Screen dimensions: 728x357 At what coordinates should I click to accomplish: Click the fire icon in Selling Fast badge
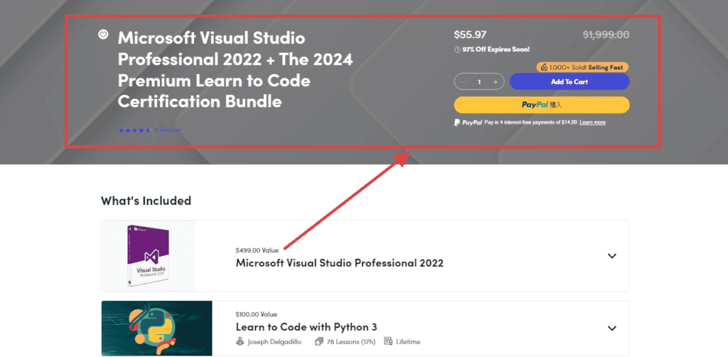(x=544, y=68)
